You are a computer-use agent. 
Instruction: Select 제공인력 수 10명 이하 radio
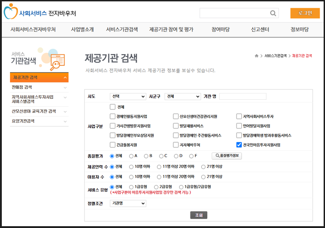tap(131, 167)
